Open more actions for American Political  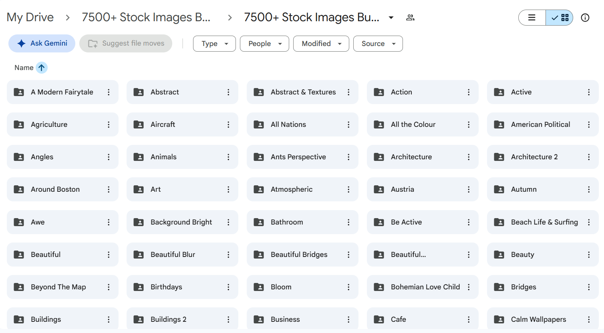pyautogui.click(x=589, y=124)
